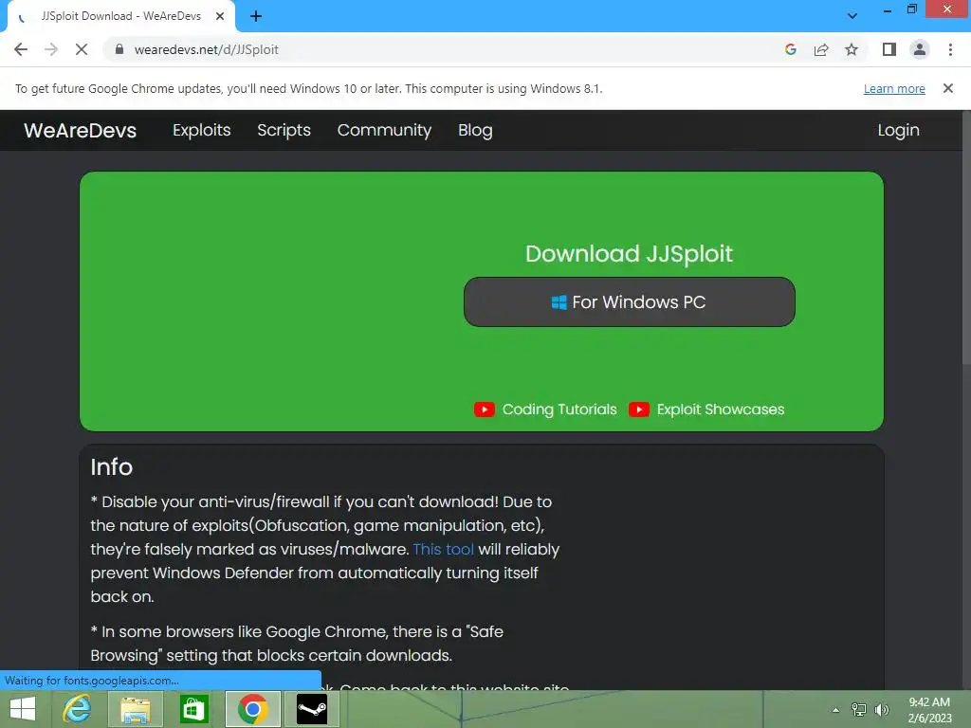971x728 pixels.
Task: Dismiss the Chrome update notification bar
Action: (948, 88)
